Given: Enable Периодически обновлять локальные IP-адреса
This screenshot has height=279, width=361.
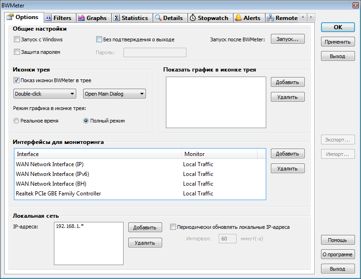Looking at the screenshot, I should tap(173, 227).
